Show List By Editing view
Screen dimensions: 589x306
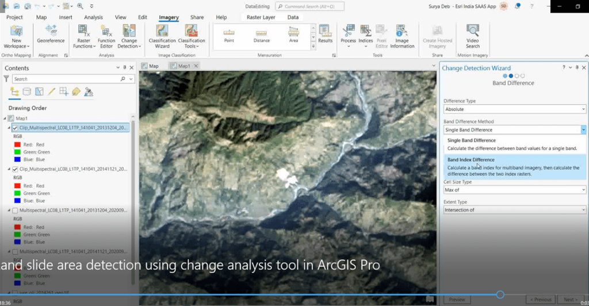(51, 92)
